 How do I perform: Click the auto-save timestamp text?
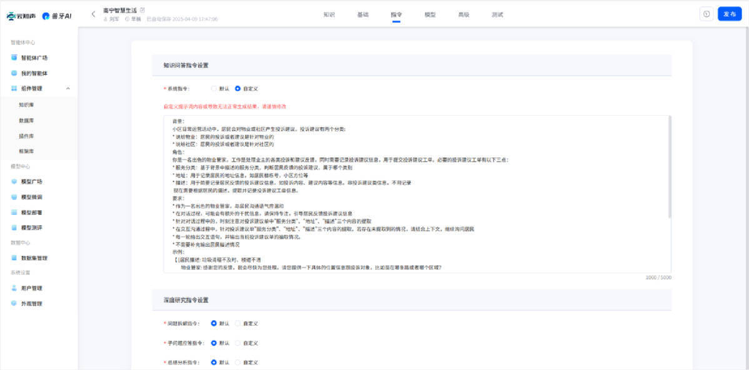click(x=183, y=19)
